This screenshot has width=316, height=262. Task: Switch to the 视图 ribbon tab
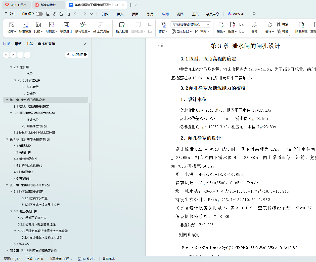coord(180,14)
